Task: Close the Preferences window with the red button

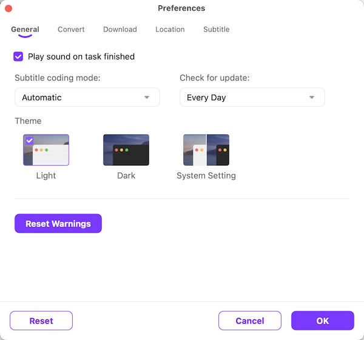Action: (8, 8)
